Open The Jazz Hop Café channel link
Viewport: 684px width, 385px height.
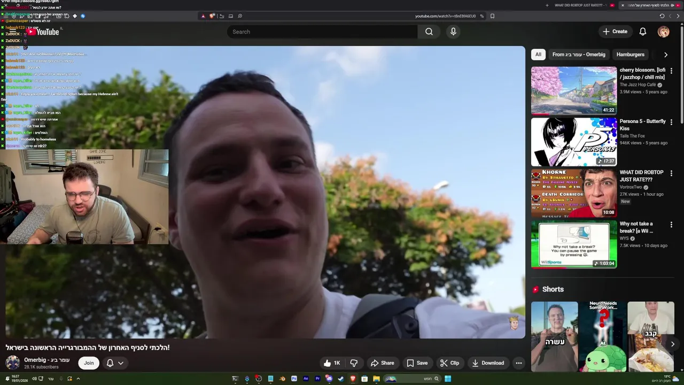pos(638,84)
